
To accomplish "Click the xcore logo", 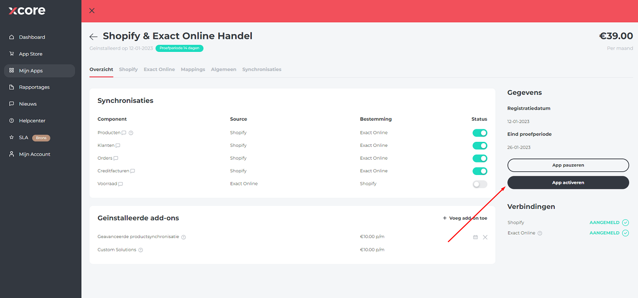I will click(27, 11).
